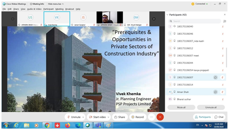Open Firefox from the taskbar
This screenshot has width=233, height=134.
(x=68, y=125)
